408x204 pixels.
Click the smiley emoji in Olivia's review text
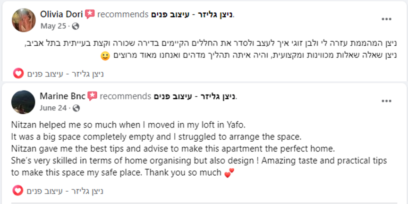click(x=105, y=56)
